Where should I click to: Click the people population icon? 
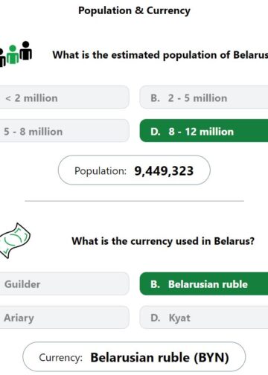coord(16,54)
